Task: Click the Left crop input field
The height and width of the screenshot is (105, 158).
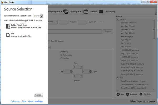Action: click(67, 72)
